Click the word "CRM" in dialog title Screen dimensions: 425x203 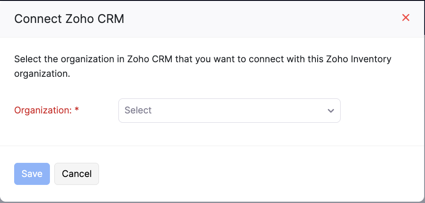point(111,19)
